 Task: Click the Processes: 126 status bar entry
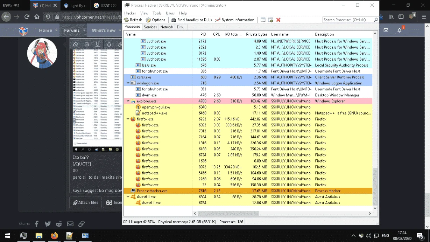point(231,222)
